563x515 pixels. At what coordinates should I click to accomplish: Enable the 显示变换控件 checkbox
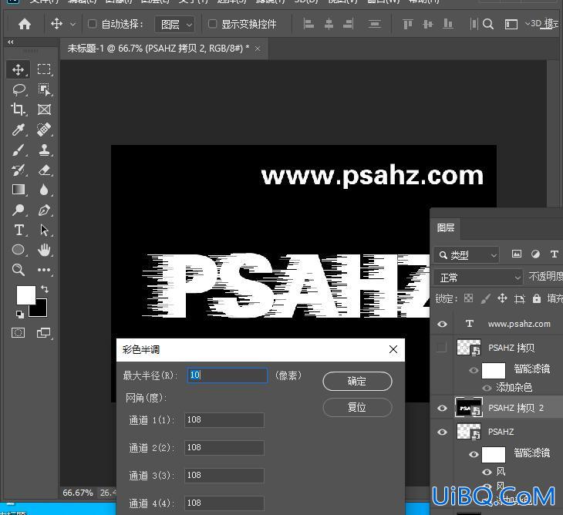point(213,24)
